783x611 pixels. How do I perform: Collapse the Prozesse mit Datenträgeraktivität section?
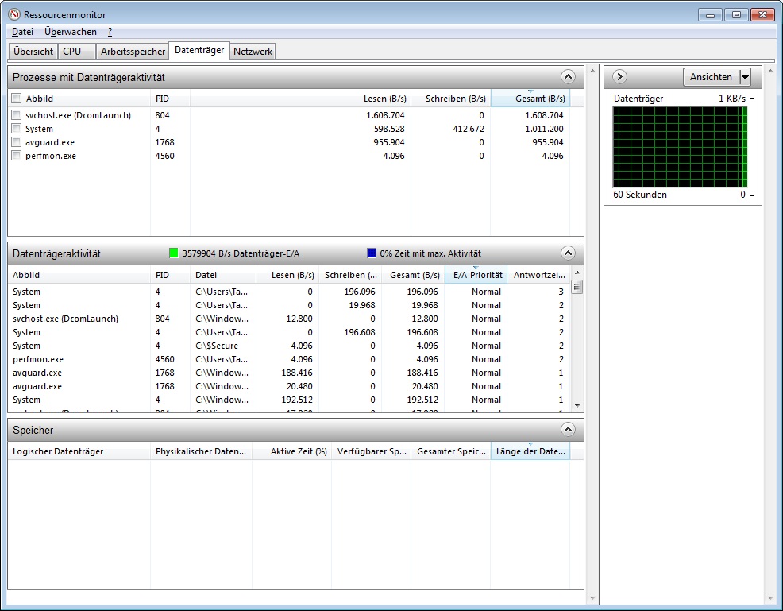(568, 77)
